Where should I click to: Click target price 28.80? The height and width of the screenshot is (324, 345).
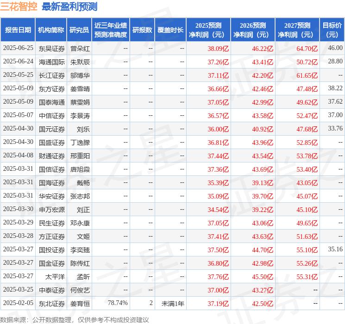[335, 62]
